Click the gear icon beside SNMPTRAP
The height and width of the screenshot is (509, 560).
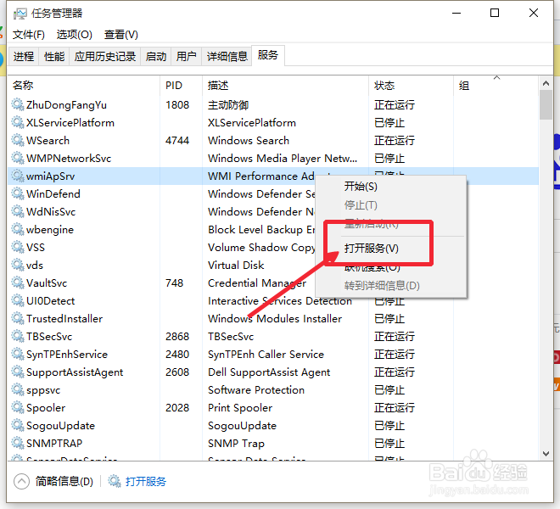coord(18,444)
